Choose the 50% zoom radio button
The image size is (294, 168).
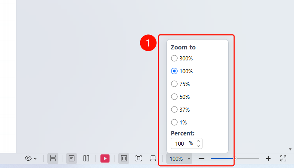[174, 97]
